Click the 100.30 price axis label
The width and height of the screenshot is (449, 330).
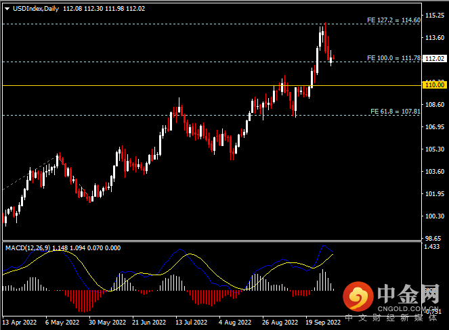point(435,216)
